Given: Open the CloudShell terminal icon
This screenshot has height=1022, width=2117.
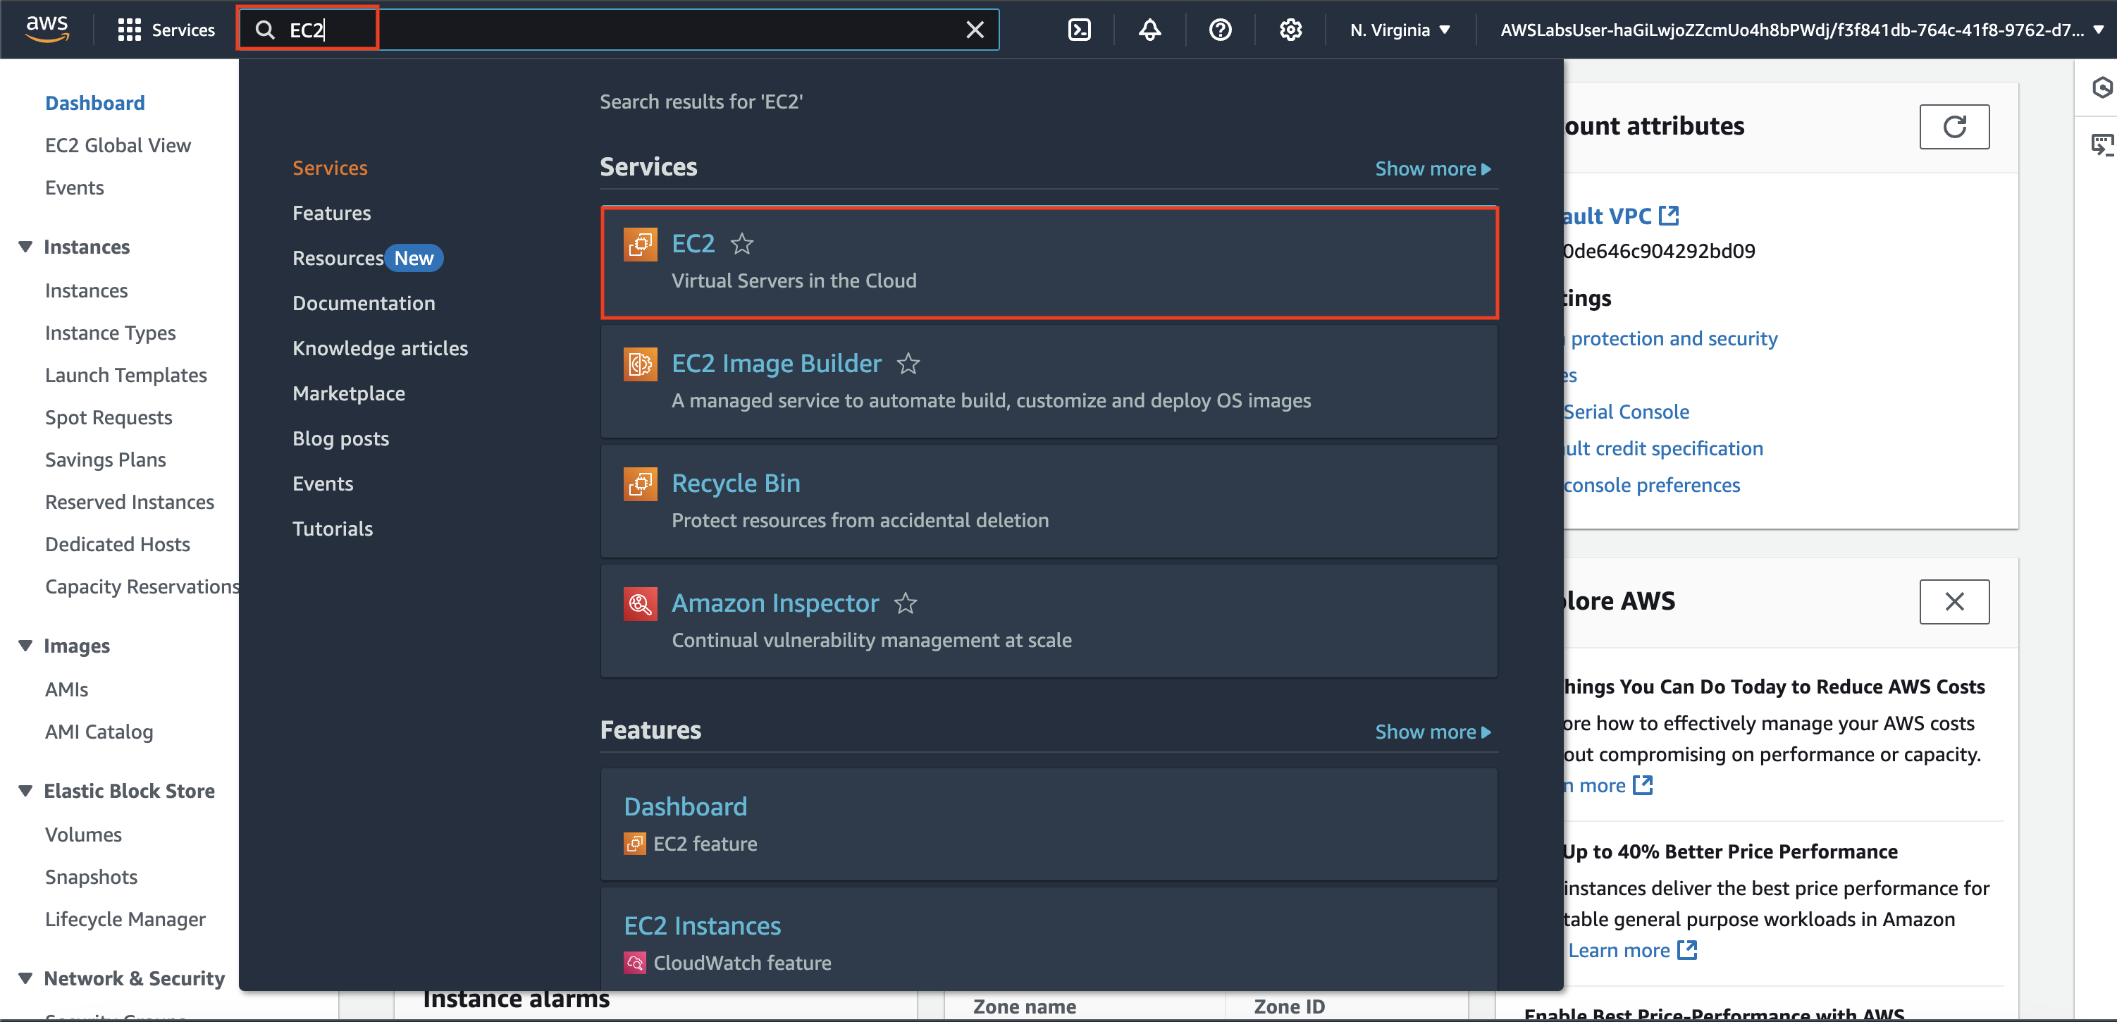Looking at the screenshot, I should pos(1078,30).
